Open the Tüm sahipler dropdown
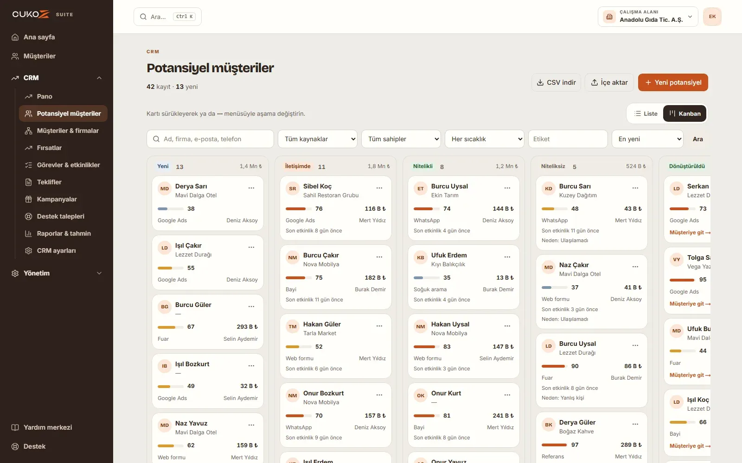The height and width of the screenshot is (463, 742). [x=401, y=139]
